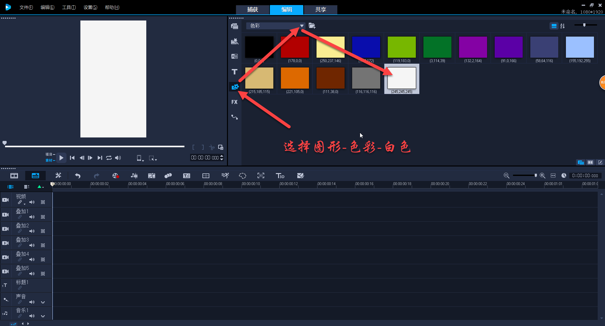The image size is (605, 326).
Task: Toggle repeat playback in preview
Action: point(109,158)
